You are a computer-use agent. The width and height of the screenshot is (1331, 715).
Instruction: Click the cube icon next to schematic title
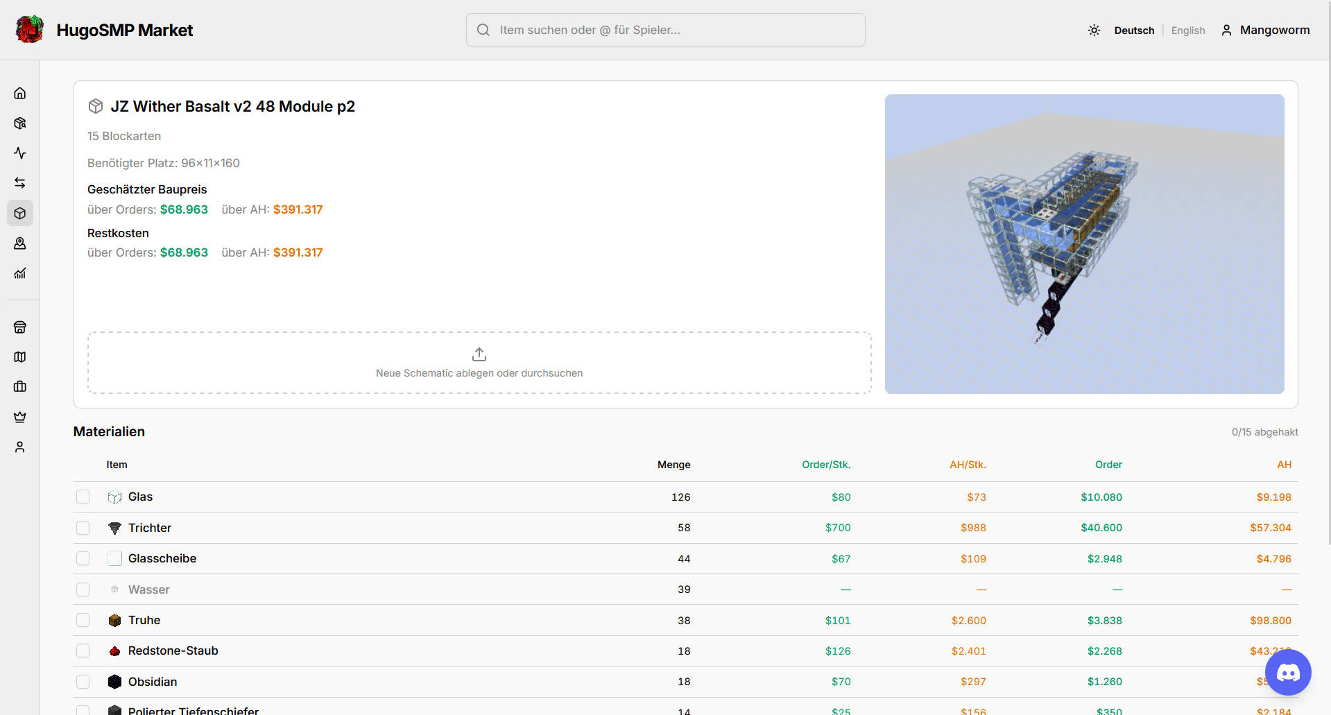click(96, 106)
